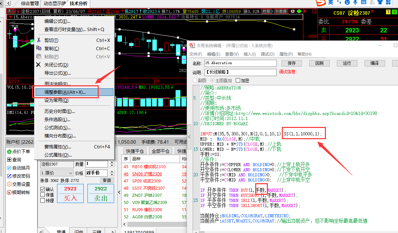Click the Sogou skin shirt icon

click(x=380, y=2)
